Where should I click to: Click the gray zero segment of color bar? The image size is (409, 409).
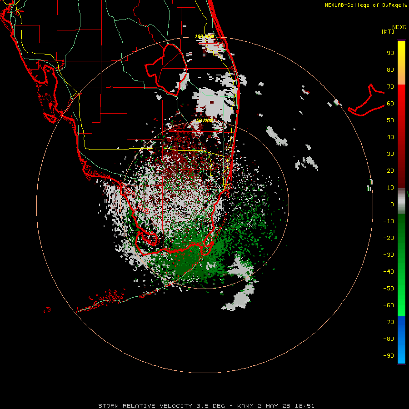click(401, 201)
